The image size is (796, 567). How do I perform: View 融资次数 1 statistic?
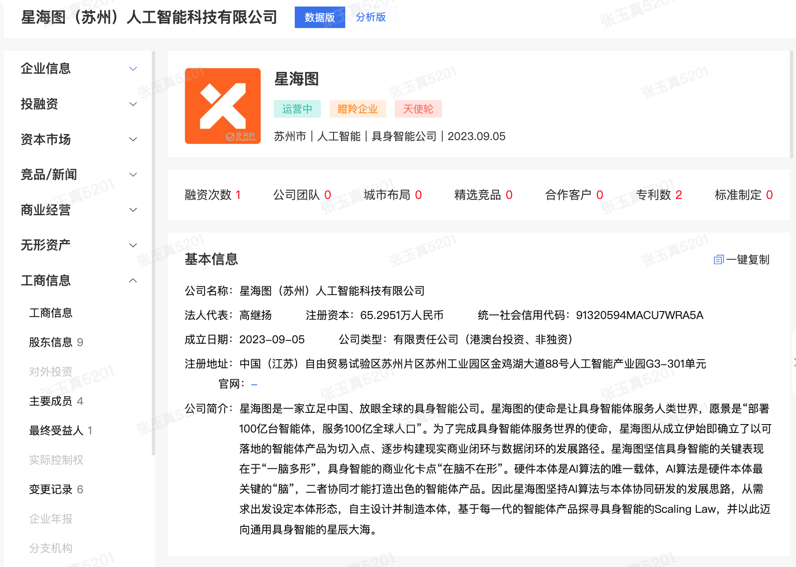coord(213,195)
